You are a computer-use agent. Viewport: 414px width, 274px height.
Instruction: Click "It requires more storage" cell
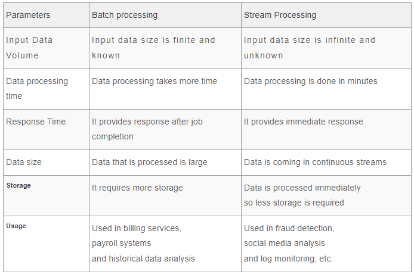(x=137, y=188)
